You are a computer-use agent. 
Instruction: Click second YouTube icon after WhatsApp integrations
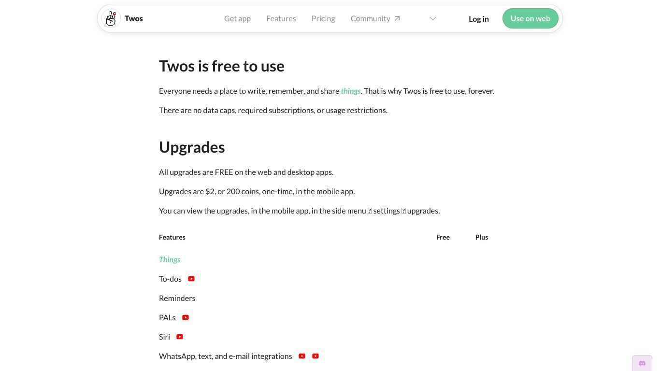point(316,356)
